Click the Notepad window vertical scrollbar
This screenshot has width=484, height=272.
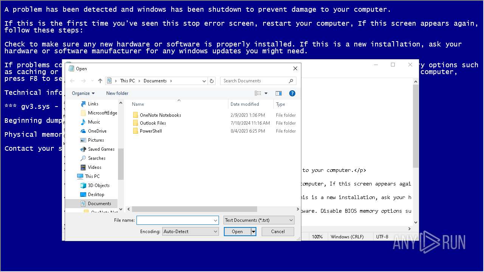click(x=416, y=126)
